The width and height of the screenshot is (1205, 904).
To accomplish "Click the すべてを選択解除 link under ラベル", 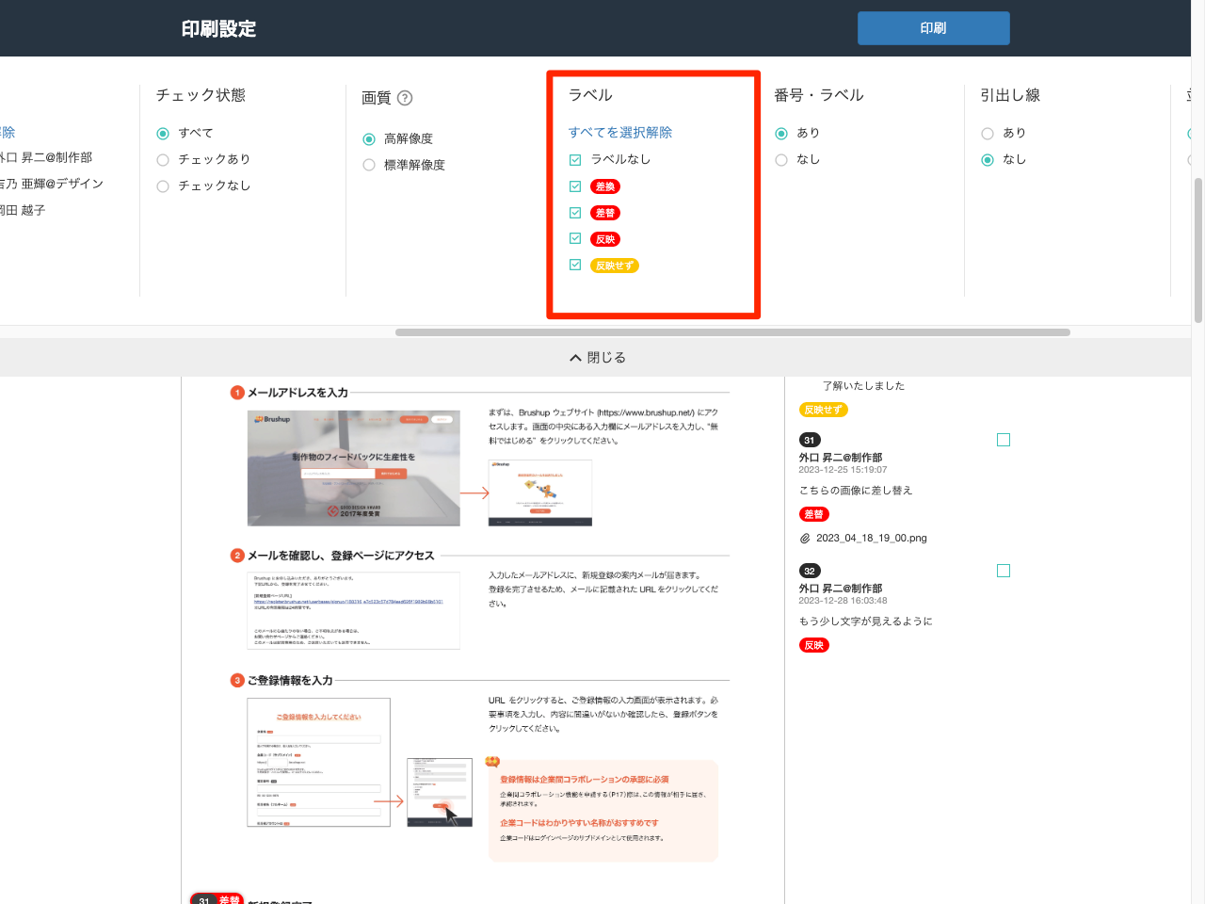I will (x=619, y=133).
